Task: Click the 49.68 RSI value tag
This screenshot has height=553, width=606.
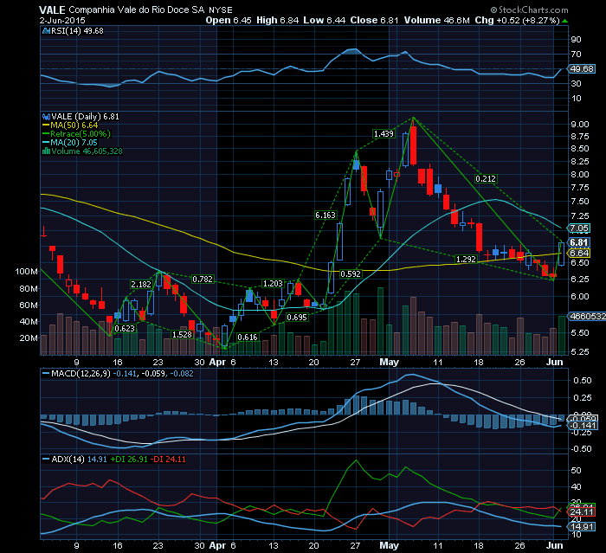Action: tap(582, 68)
